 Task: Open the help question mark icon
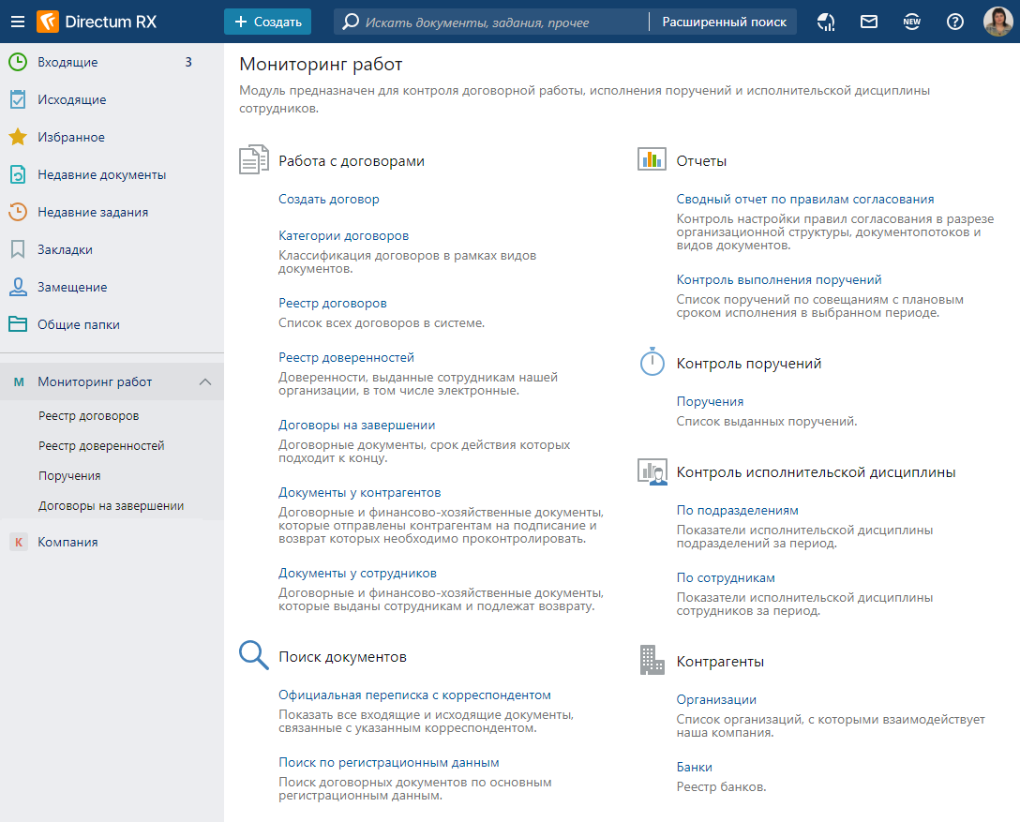[x=954, y=22]
